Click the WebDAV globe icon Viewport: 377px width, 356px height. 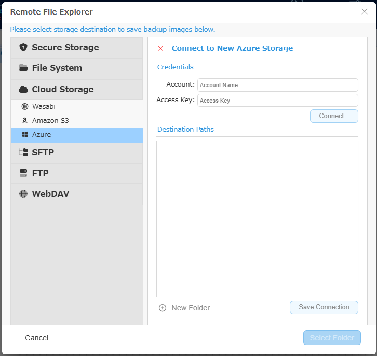tap(23, 194)
